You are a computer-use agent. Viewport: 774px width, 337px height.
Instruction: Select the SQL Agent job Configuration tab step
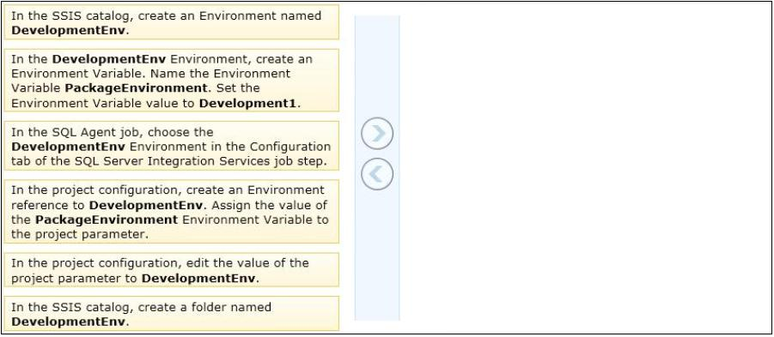172,146
